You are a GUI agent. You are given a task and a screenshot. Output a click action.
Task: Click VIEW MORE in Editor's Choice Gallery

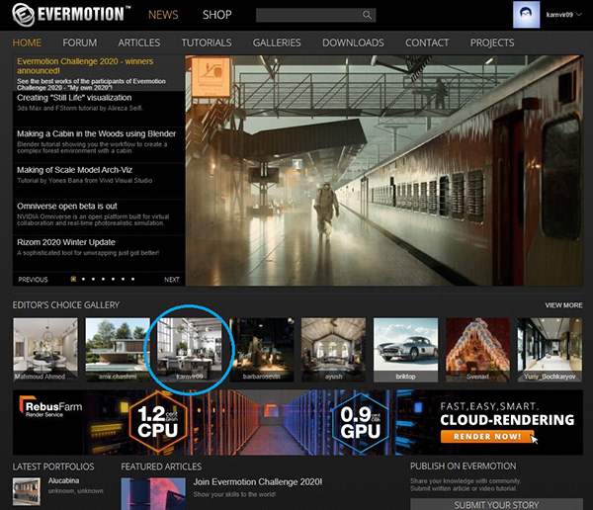(x=563, y=305)
